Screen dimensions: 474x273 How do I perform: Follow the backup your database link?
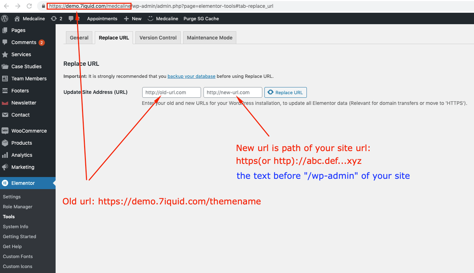click(x=191, y=76)
